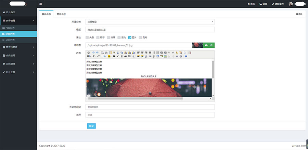Uncheck the 图片 attribute checkbox
The width and height of the screenshot is (308, 150).
130,37
